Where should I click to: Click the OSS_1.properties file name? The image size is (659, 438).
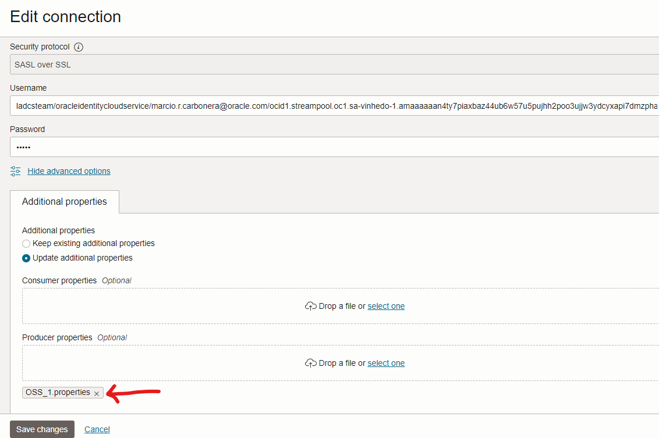58,393
